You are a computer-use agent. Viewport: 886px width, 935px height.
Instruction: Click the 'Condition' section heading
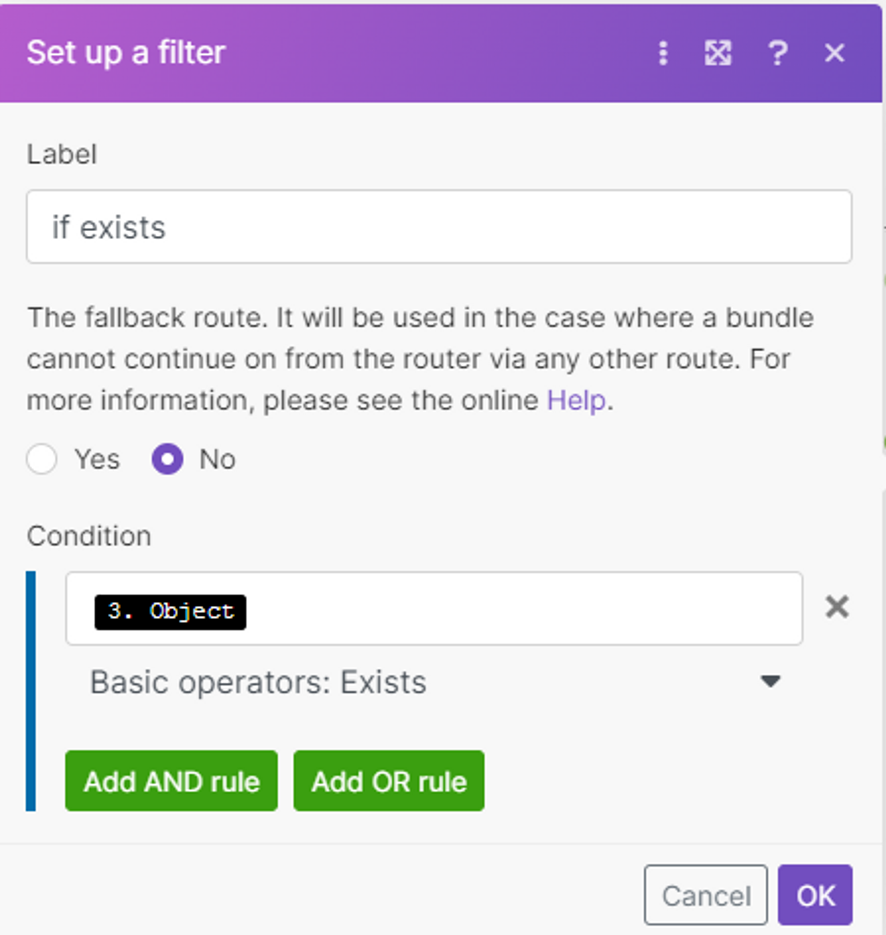89,536
